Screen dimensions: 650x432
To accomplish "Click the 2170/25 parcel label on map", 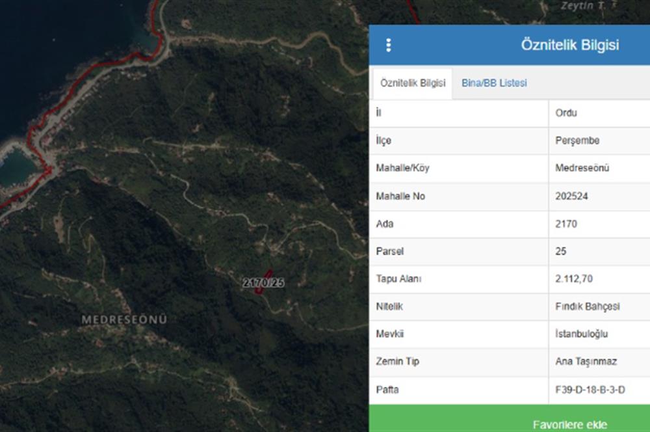I will (x=263, y=283).
